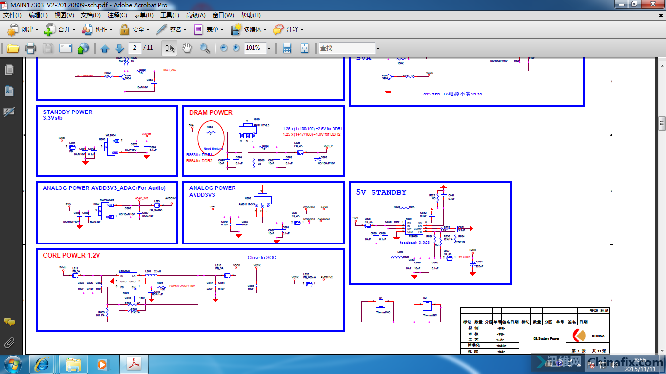
Task: Open the media player taskbar icon
Action: pos(103,364)
